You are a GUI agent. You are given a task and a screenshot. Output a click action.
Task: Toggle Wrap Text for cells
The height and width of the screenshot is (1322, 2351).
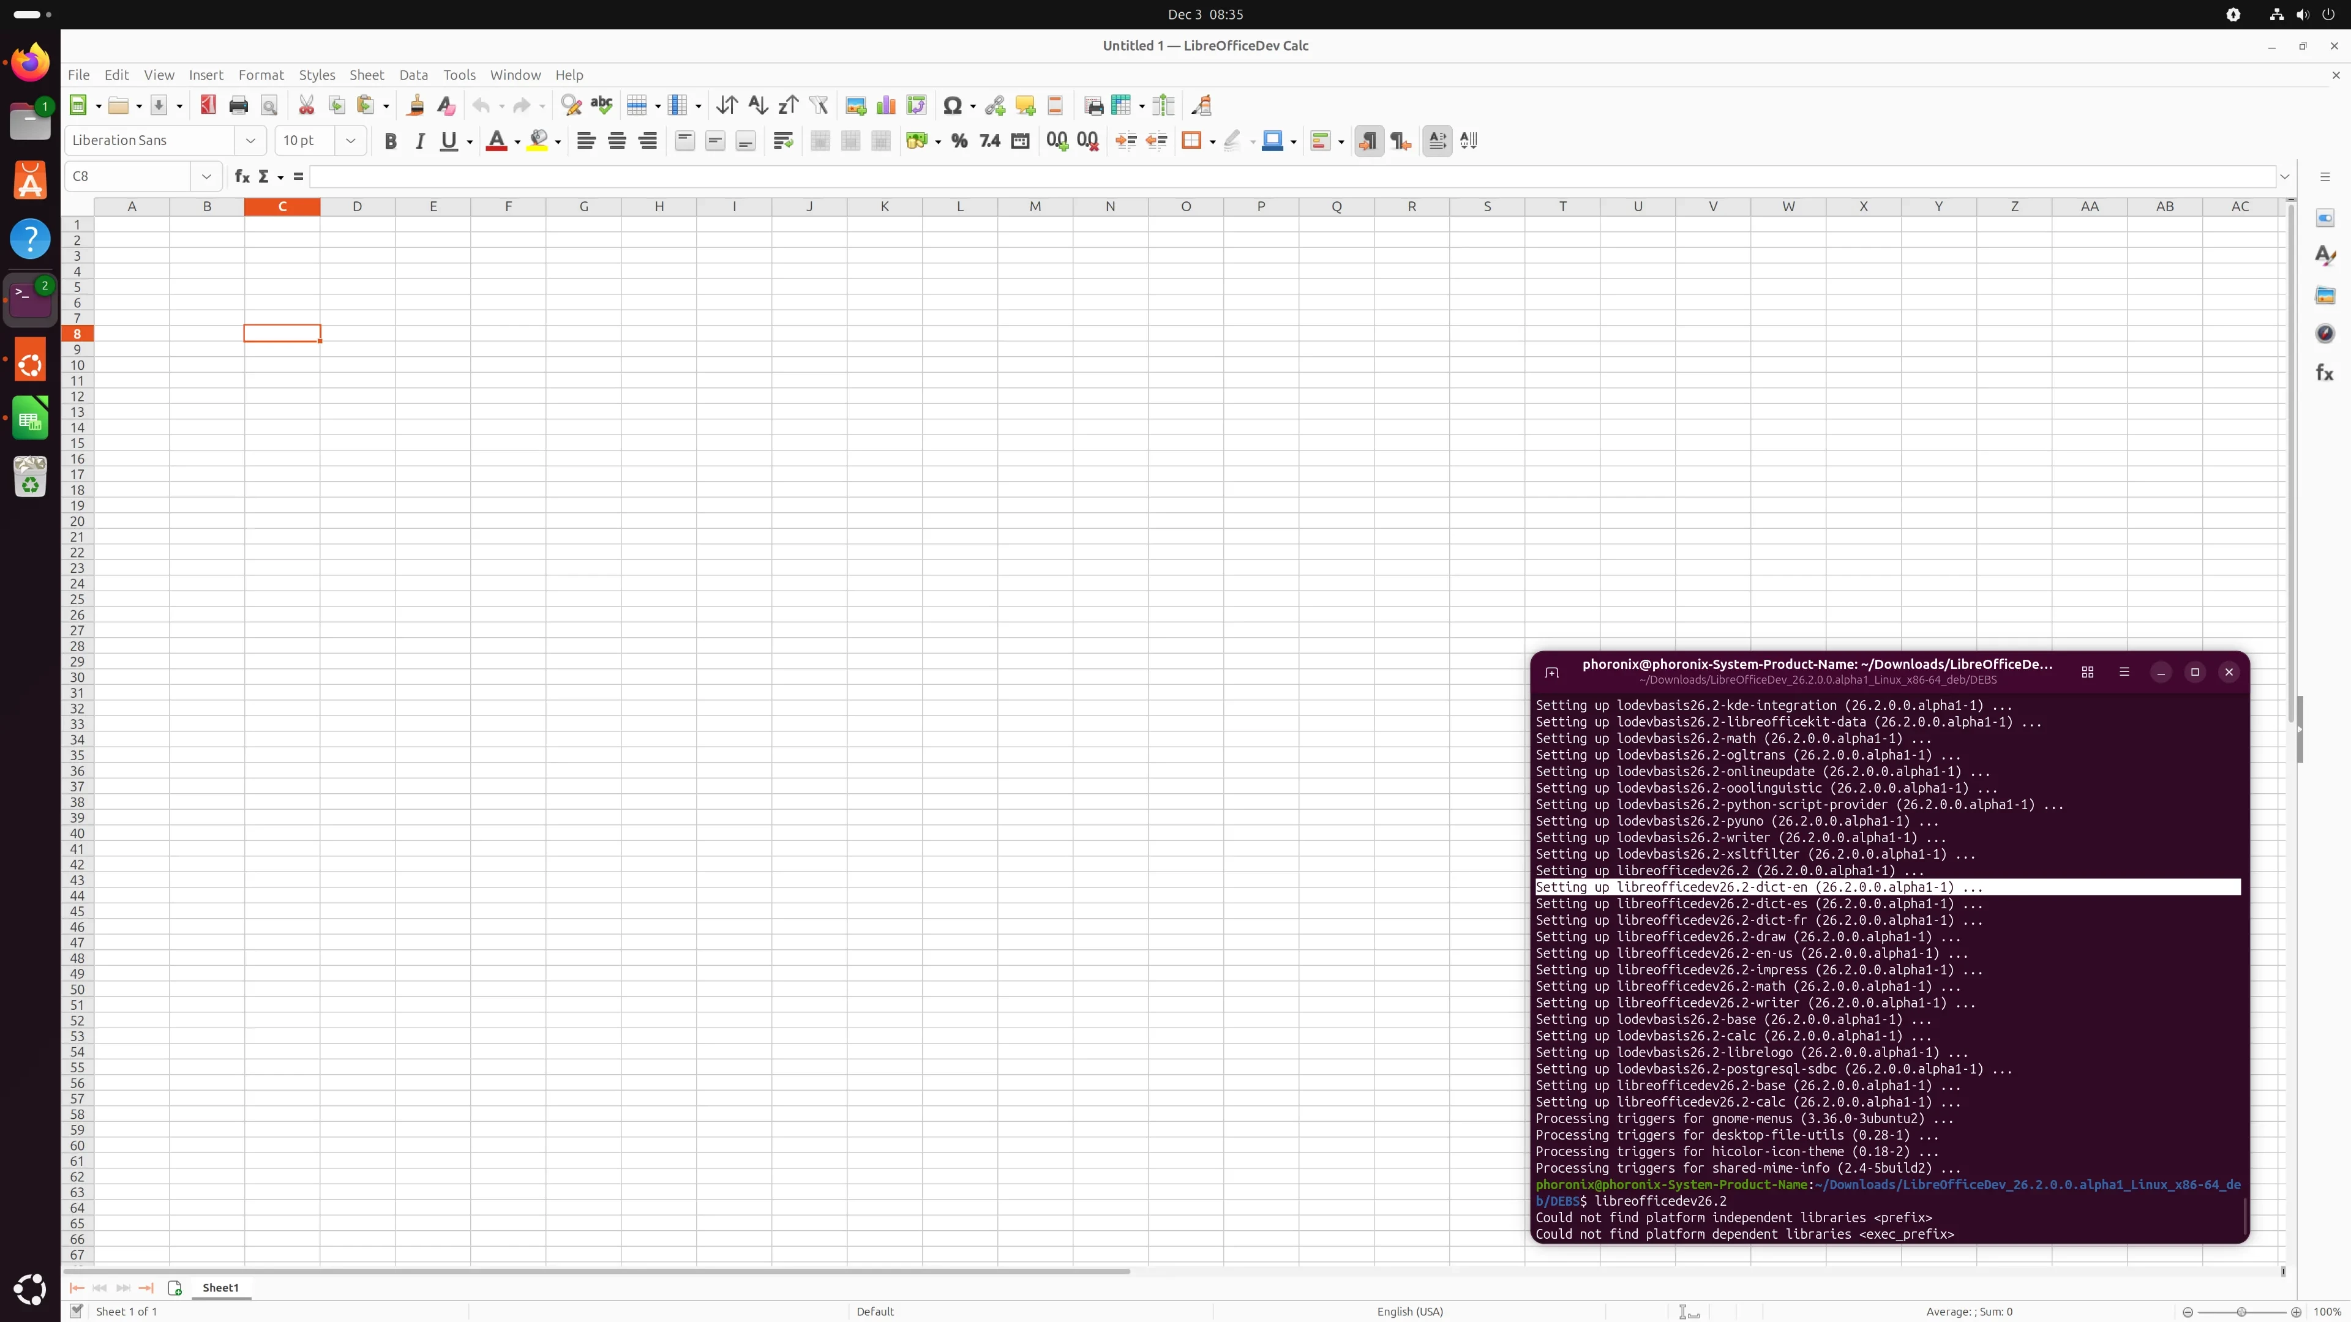[782, 141]
